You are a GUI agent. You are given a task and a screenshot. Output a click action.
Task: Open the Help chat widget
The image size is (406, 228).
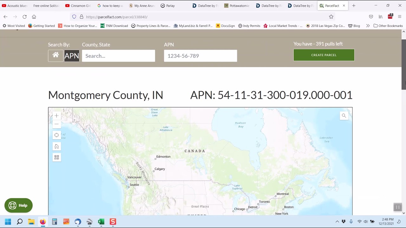pyautogui.click(x=18, y=206)
